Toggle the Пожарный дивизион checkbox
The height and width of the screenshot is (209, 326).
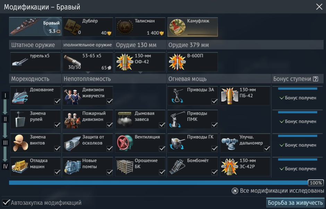(x=110, y=125)
